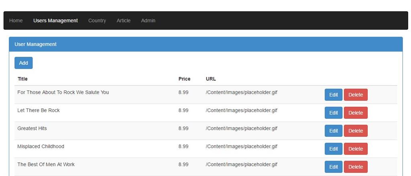Delete the Let There Be Rock entry
This screenshot has width=411, height=176.
tap(356, 113)
